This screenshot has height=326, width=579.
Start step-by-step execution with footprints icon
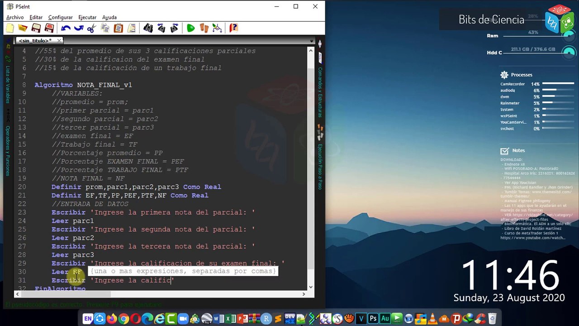click(204, 28)
